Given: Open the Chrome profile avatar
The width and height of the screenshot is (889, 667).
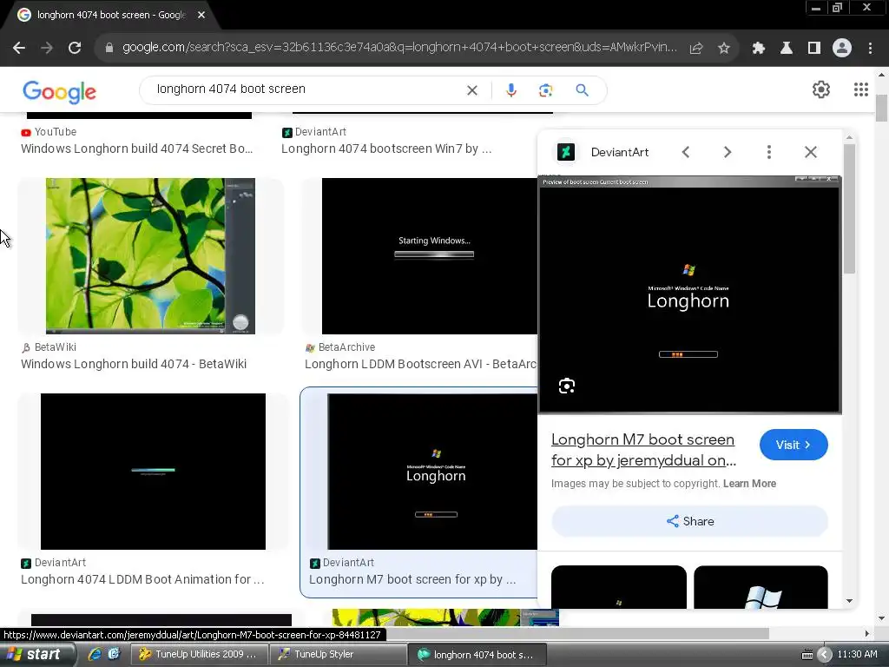Looking at the screenshot, I should (842, 48).
